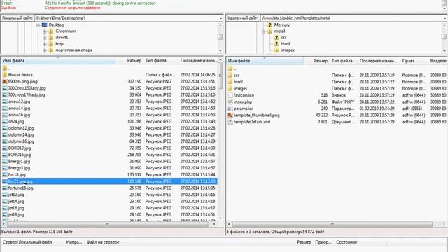The image size is (448, 252).
Task: Click the css question-mark icon in remote tree
Action: (276, 37)
